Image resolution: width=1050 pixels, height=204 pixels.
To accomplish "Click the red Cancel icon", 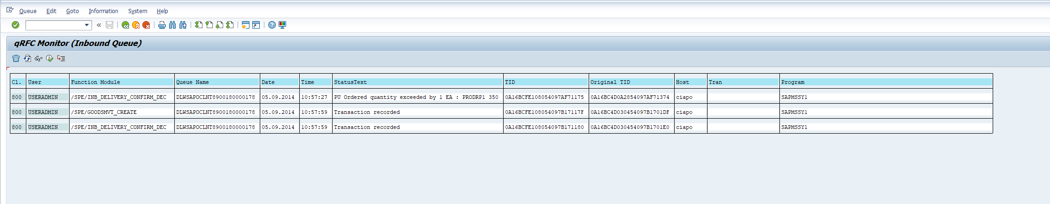I will click(x=146, y=25).
